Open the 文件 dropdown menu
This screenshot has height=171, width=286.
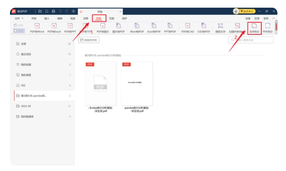pos(19,18)
